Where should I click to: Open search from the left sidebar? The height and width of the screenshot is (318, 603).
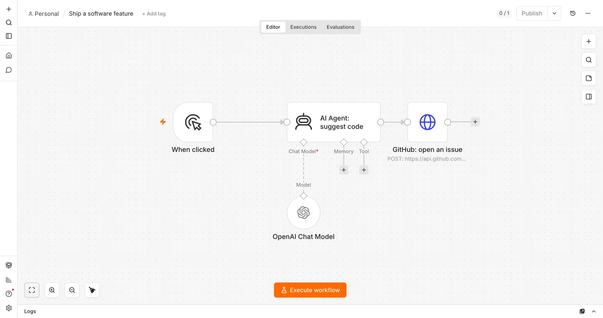(x=9, y=23)
